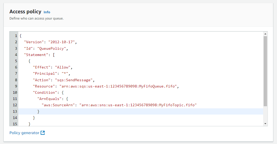The image size is (277, 144).
Task: Click line number 9 in gutter
Action: pos(16,86)
